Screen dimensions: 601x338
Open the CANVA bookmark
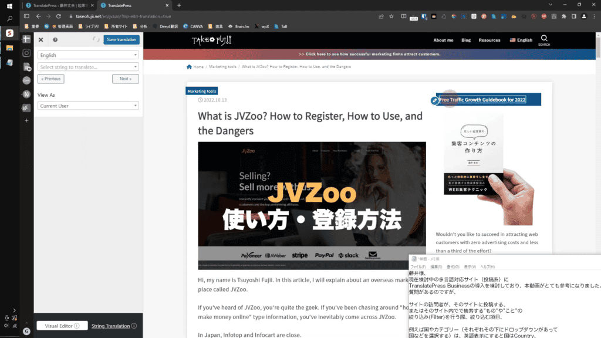click(x=193, y=26)
